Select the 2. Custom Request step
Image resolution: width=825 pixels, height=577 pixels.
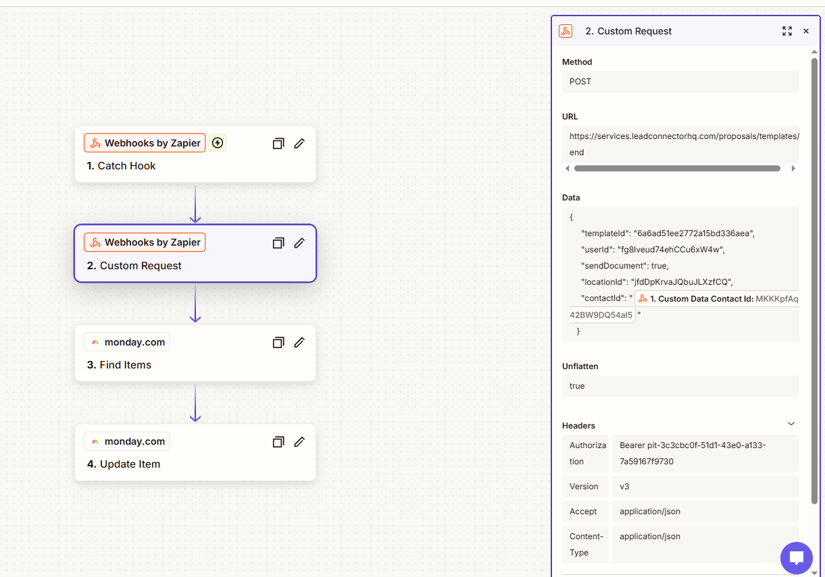195,253
